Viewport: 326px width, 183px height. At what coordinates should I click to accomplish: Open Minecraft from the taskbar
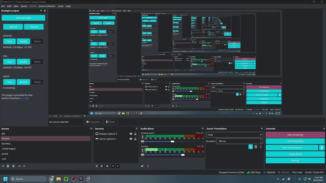(66, 179)
